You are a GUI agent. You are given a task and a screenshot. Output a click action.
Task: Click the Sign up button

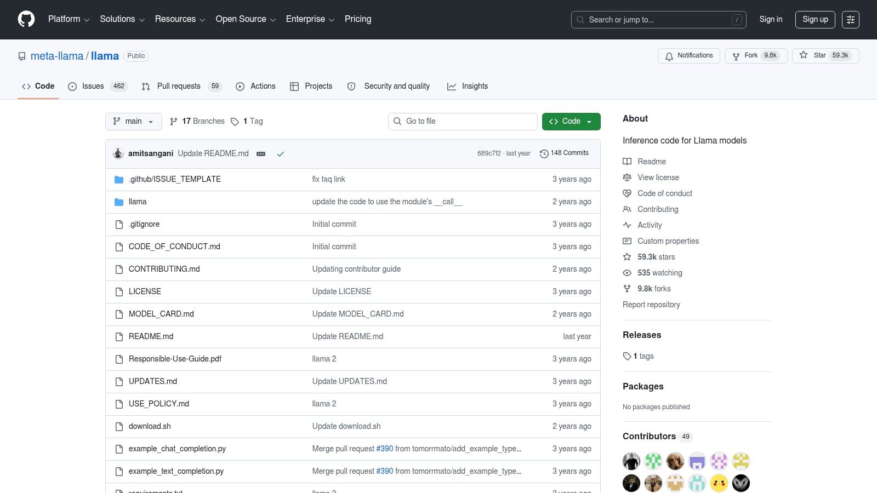click(816, 19)
